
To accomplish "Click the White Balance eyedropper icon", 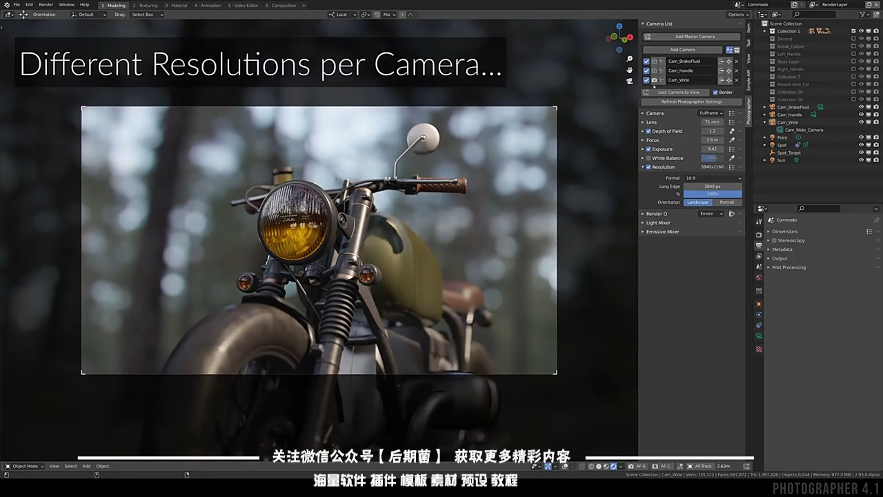I will coord(732,158).
